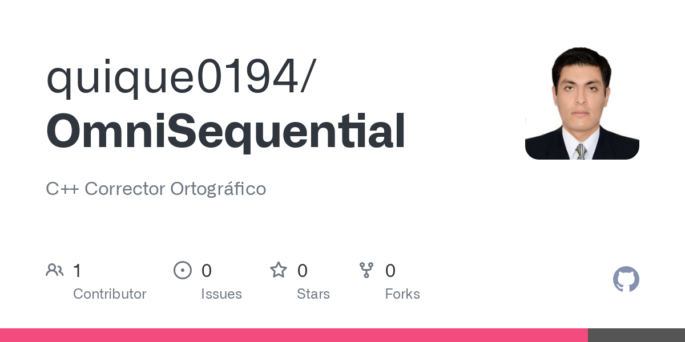Select the Issues label
Viewport: 685px width, 342px height.
(x=221, y=294)
